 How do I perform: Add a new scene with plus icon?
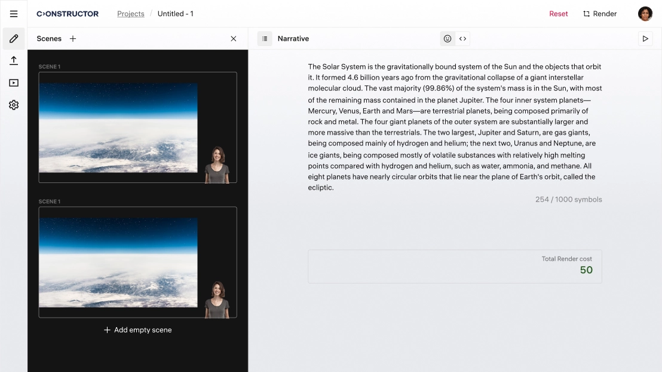click(x=73, y=39)
